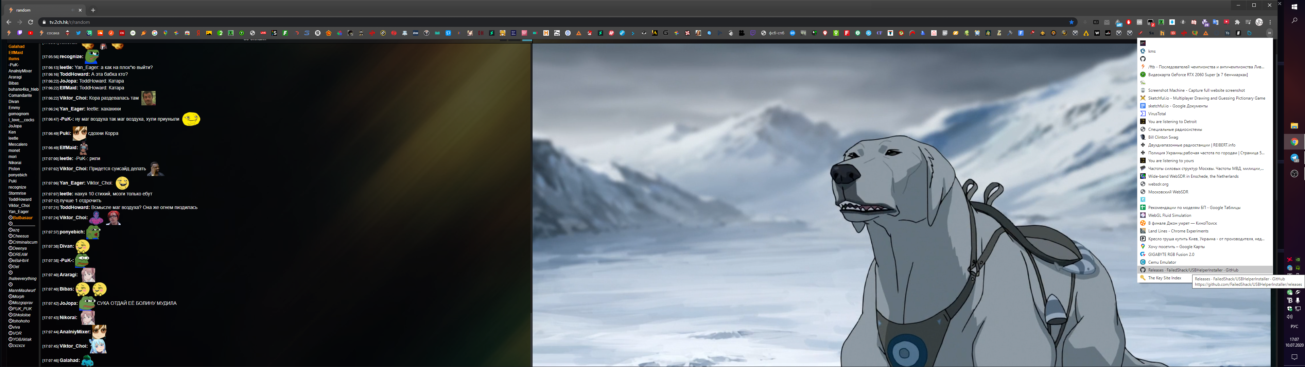
Task: Open 'Видеокарта GeForce RTX 2060 Super' bookmark
Action: [1205, 74]
